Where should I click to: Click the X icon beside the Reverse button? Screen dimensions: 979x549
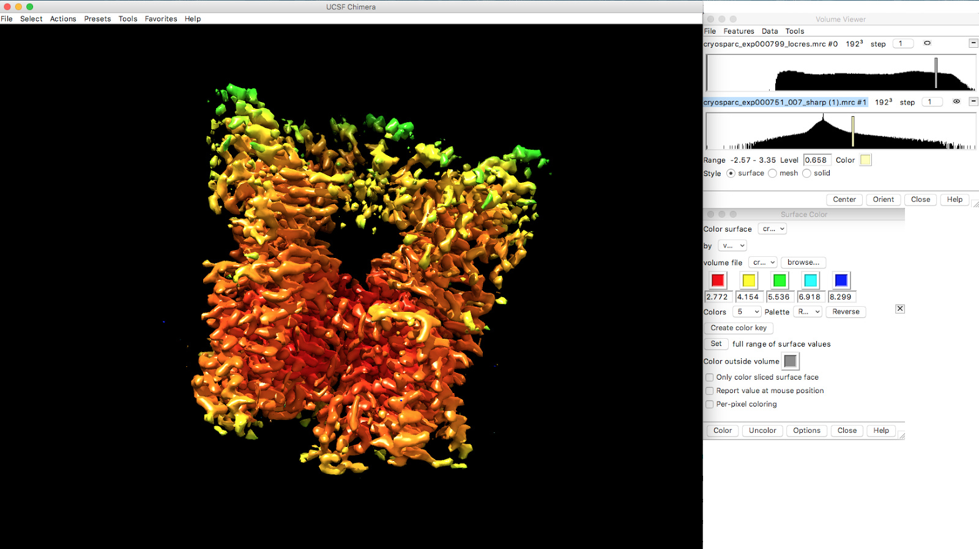[900, 309]
